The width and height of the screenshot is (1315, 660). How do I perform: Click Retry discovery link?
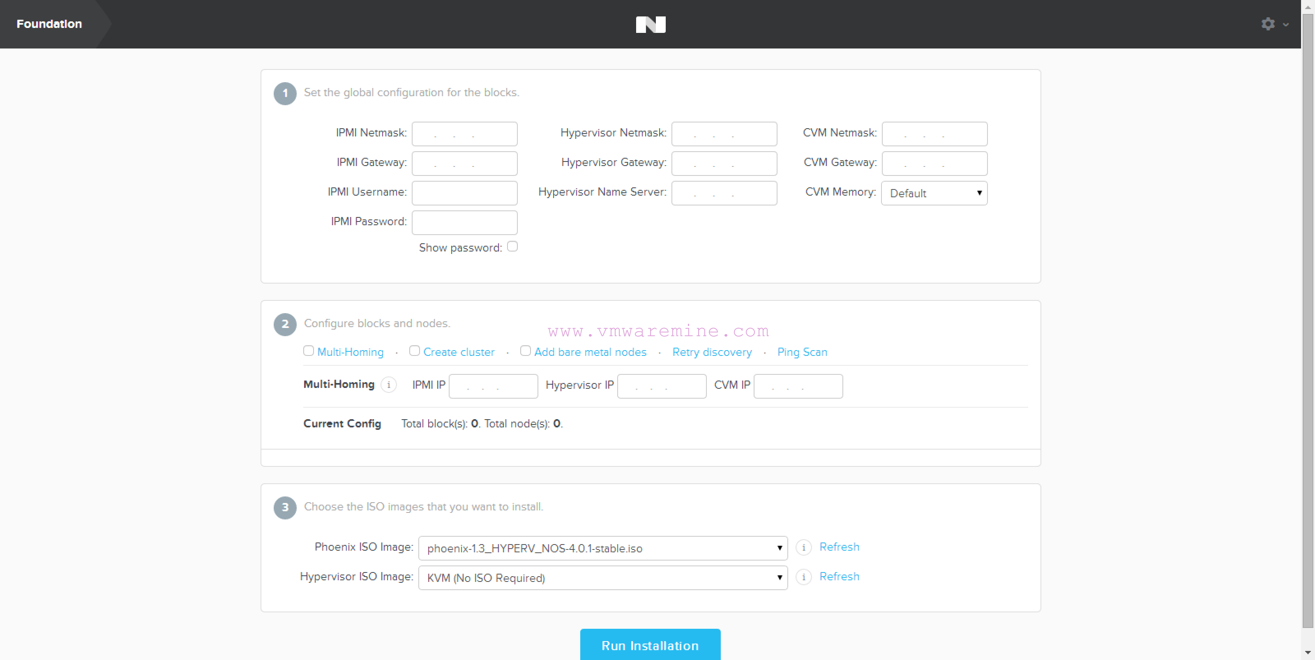click(x=712, y=352)
